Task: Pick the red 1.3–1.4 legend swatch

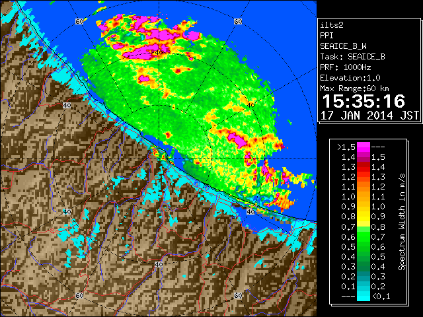Action: [x=364, y=167]
